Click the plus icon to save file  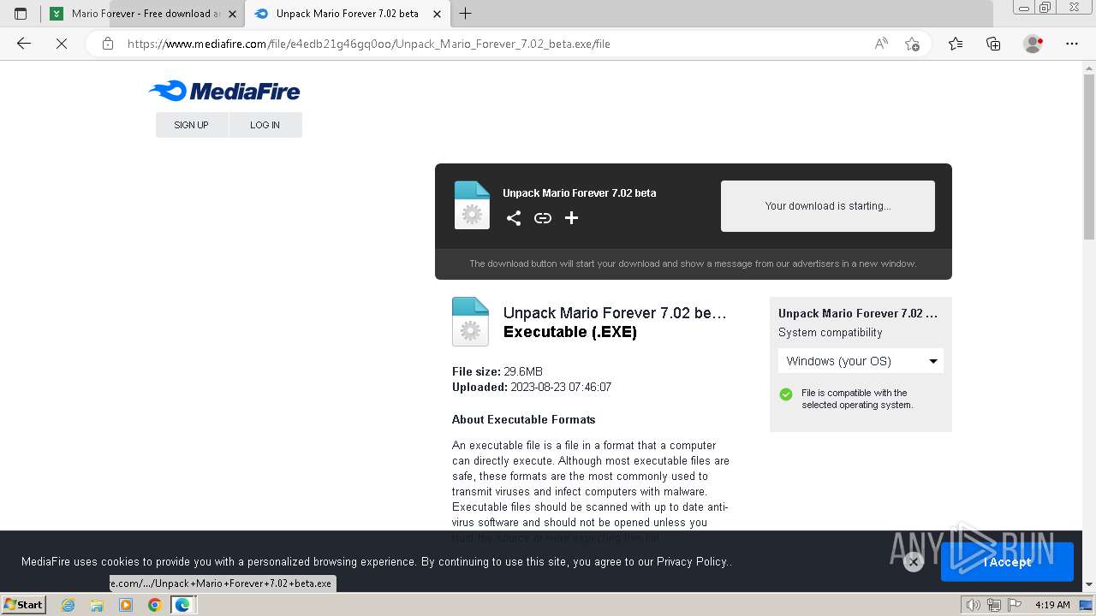click(x=572, y=218)
